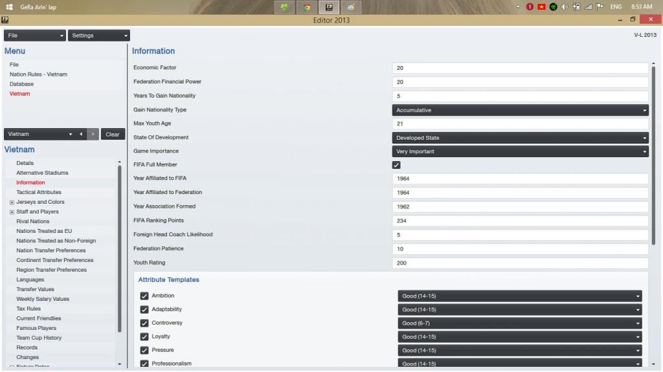Screen dimensions: 663x372
Task: Click the Youth Rating input field
Action: point(520,263)
